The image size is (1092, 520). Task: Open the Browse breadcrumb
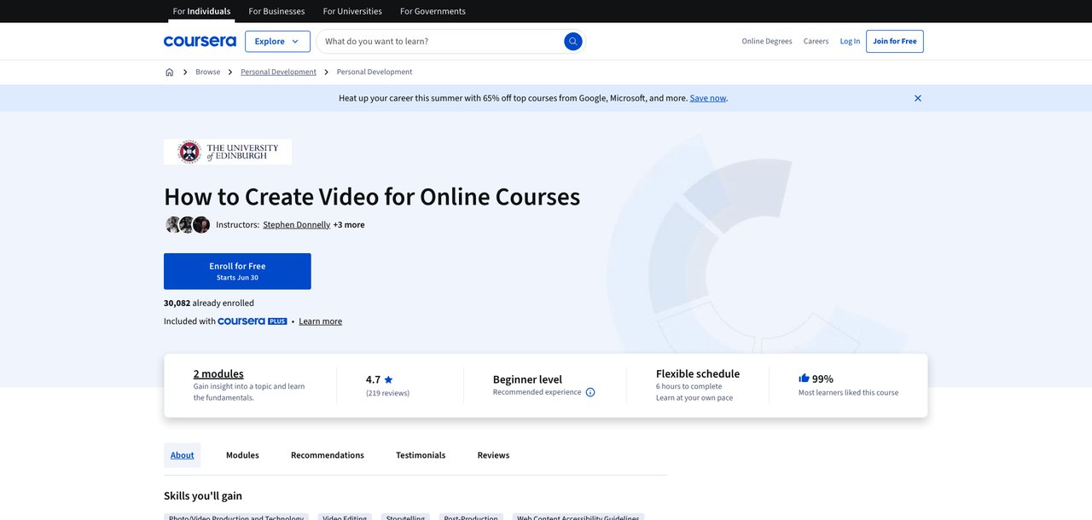207,72
